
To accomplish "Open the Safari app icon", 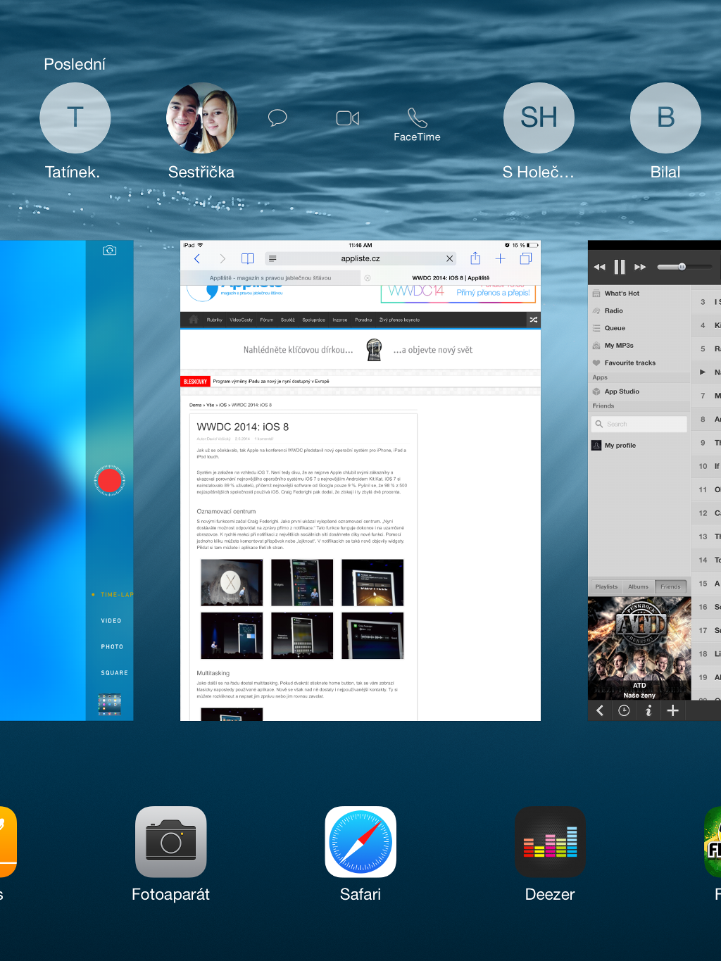I will point(360,841).
